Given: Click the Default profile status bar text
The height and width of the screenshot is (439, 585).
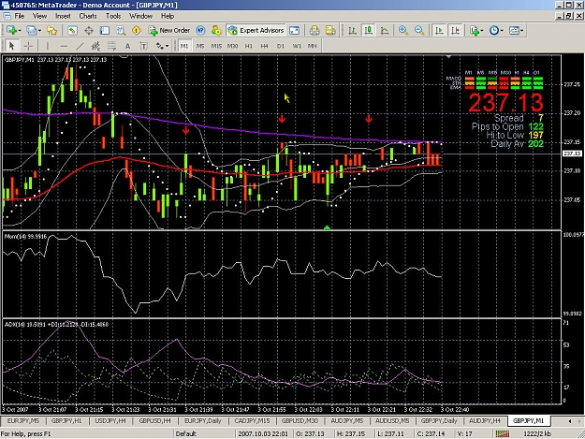Looking at the screenshot, I should click(x=185, y=433).
